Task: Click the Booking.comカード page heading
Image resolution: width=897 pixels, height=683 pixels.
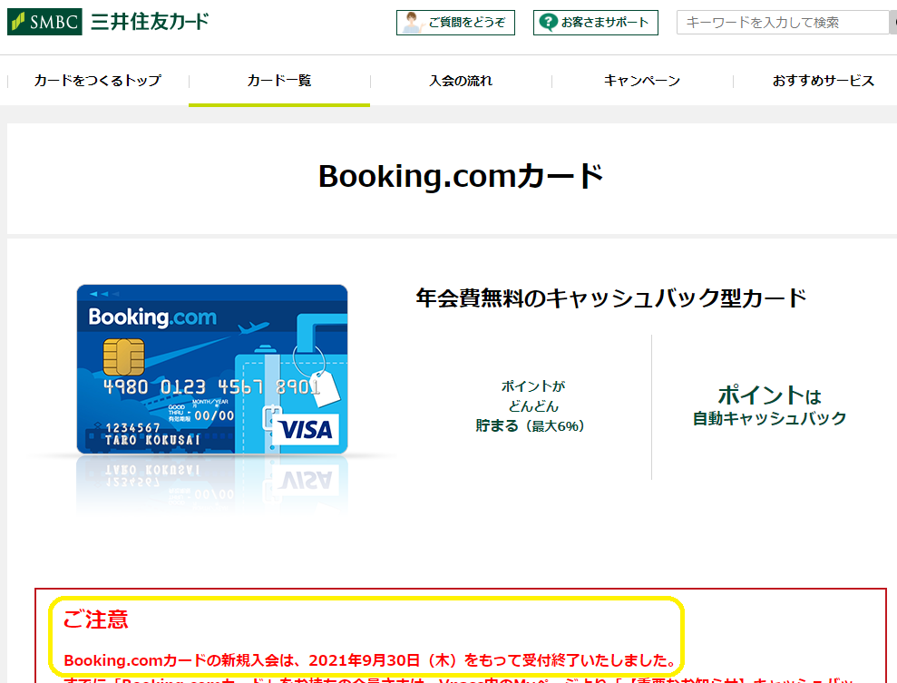Action: (461, 176)
